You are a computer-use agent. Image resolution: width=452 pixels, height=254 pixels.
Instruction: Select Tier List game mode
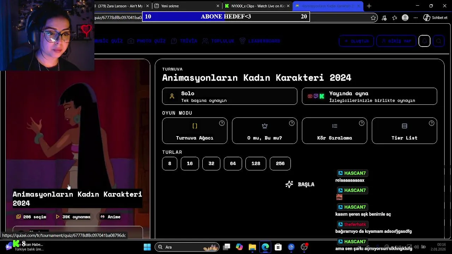[404, 131]
